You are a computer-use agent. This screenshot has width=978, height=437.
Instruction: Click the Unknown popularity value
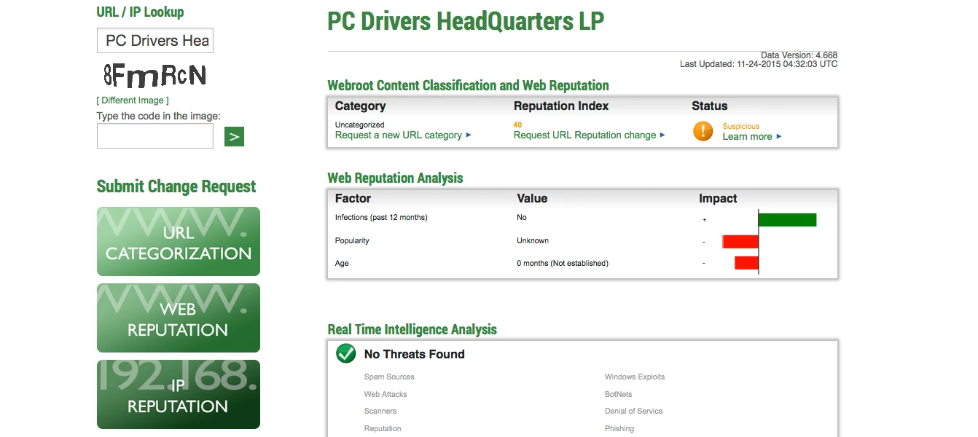533,241
